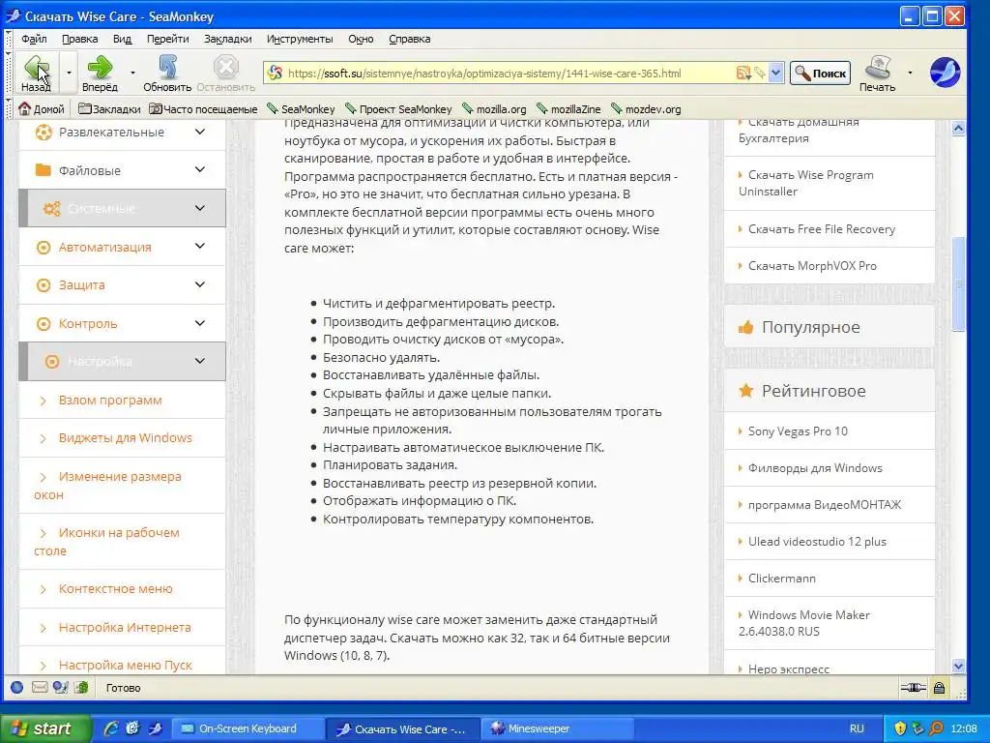
Task: Collapse the Настройка category chevron
Action: 199,361
